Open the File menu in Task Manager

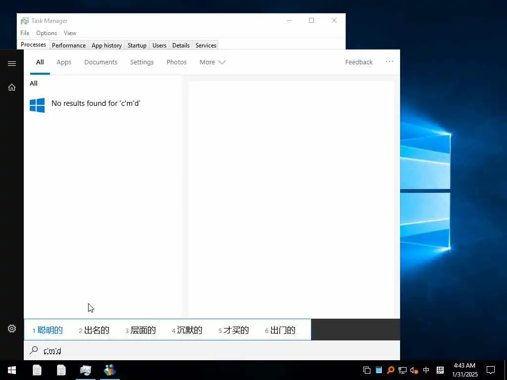pyautogui.click(x=25, y=33)
